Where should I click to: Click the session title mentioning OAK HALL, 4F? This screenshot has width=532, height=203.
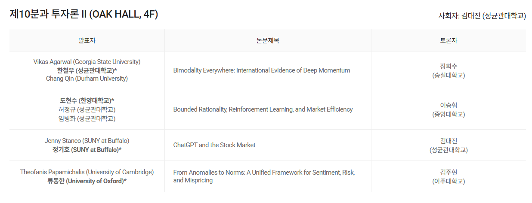pos(84,15)
